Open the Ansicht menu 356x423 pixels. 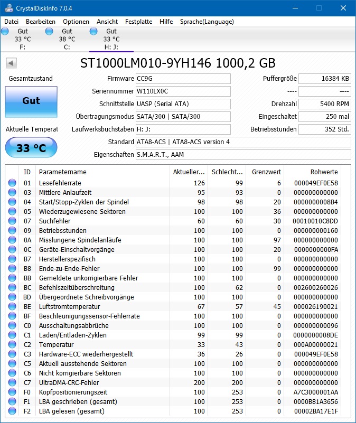(107, 22)
